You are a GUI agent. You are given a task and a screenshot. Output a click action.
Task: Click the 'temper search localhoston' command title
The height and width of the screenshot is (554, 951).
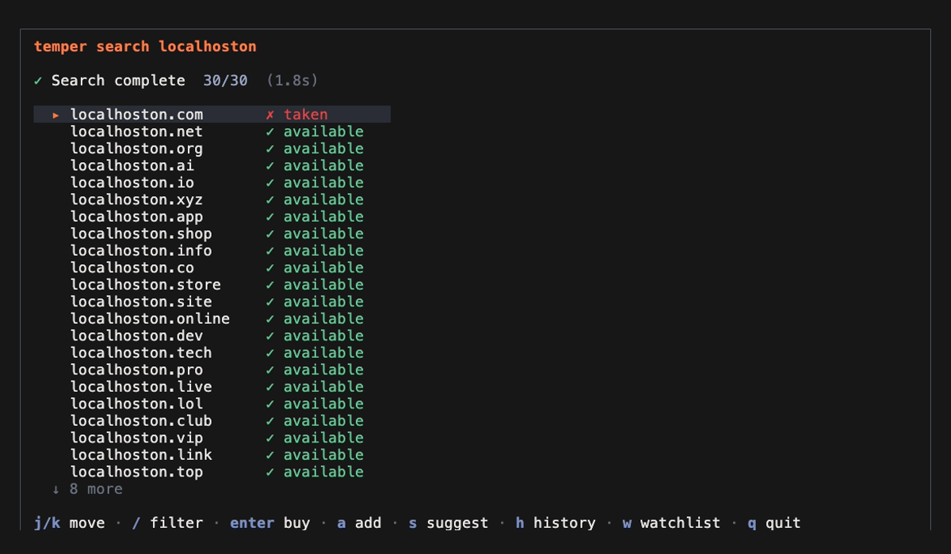coord(145,47)
